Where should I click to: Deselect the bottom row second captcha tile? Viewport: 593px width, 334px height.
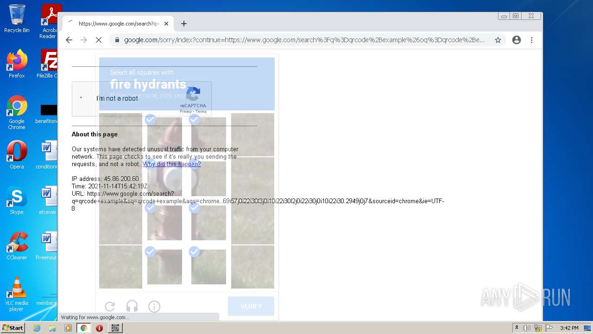pyautogui.click(x=164, y=267)
